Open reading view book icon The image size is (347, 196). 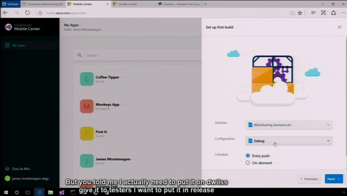[292, 13]
